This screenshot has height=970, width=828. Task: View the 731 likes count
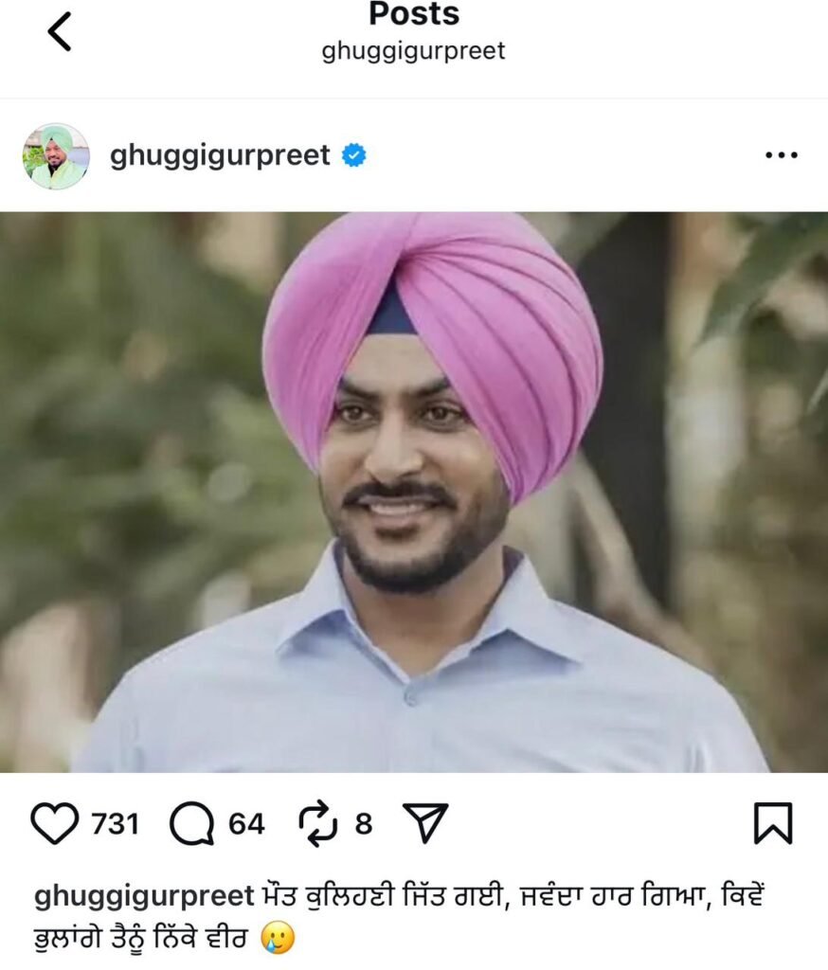click(x=115, y=824)
